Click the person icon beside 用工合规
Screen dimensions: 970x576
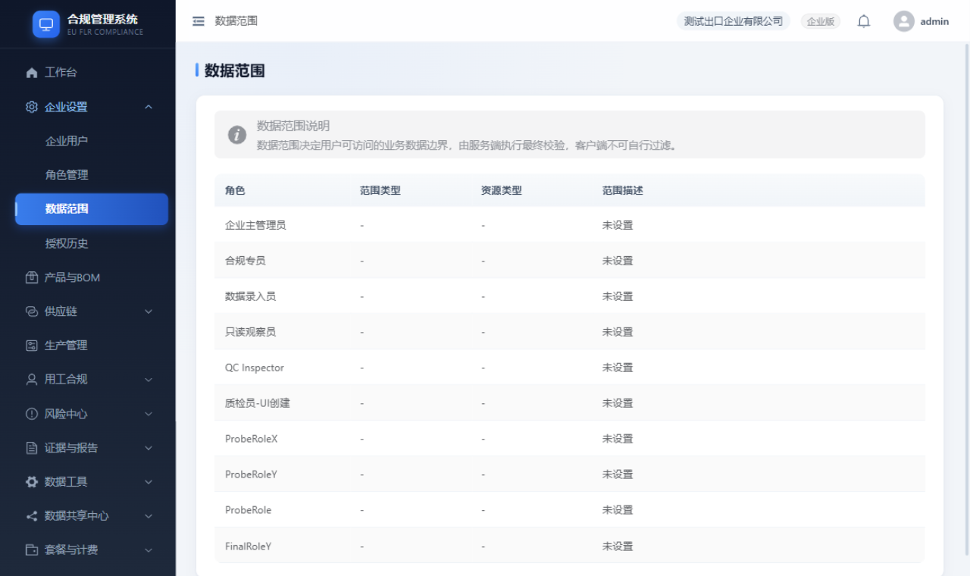click(32, 380)
